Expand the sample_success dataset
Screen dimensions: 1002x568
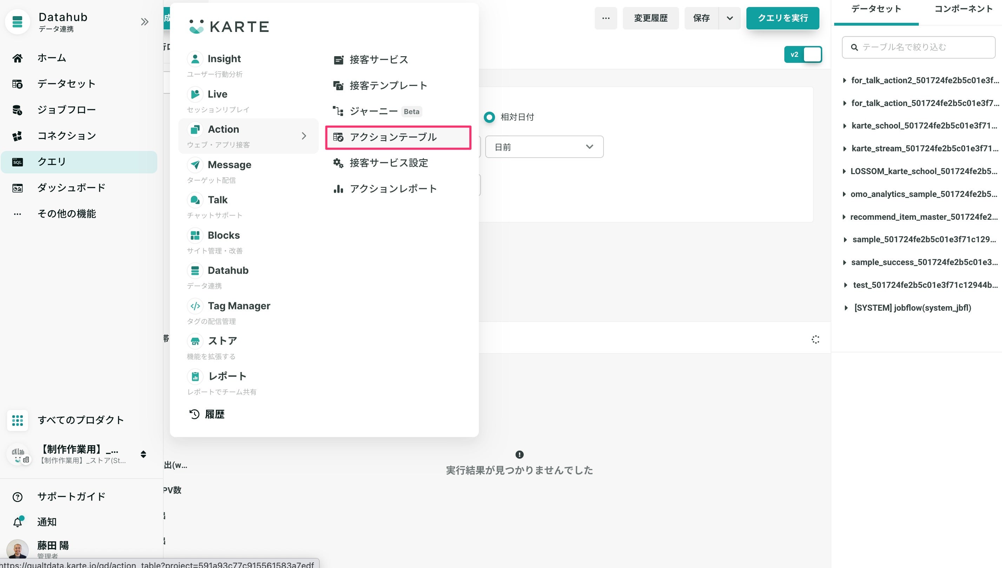(x=844, y=263)
